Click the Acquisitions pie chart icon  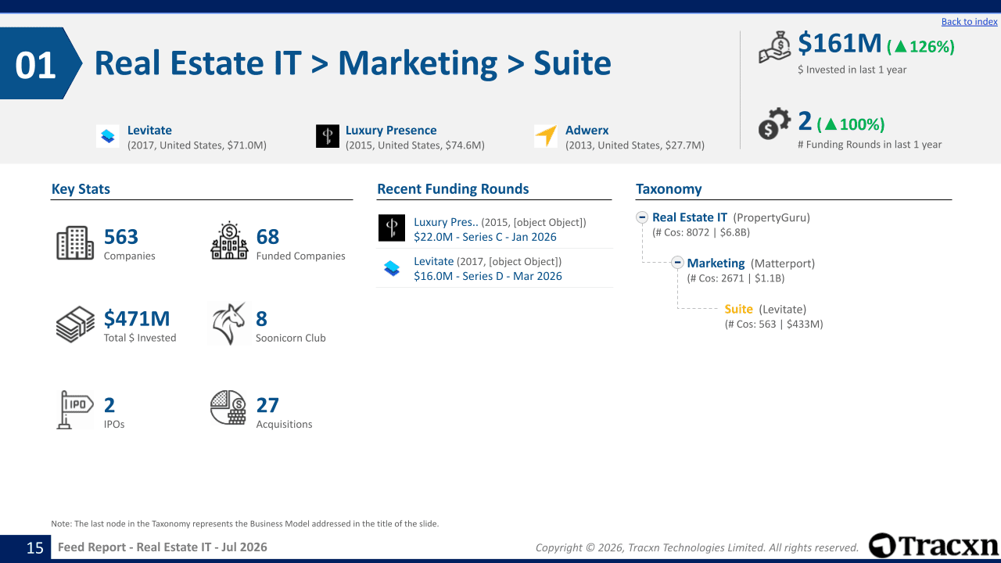[228, 407]
